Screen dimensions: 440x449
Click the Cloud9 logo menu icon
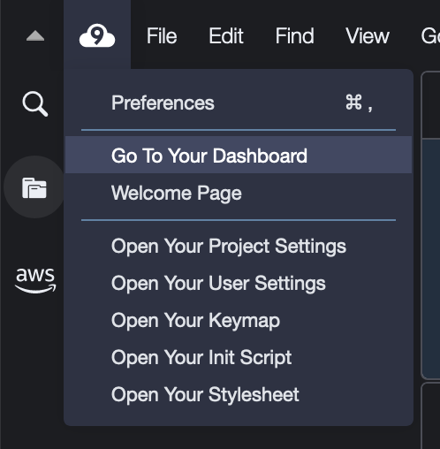[x=97, y=35]
